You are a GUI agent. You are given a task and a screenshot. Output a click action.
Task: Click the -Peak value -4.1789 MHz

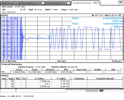pyautogui.click(x=34, y=72)
